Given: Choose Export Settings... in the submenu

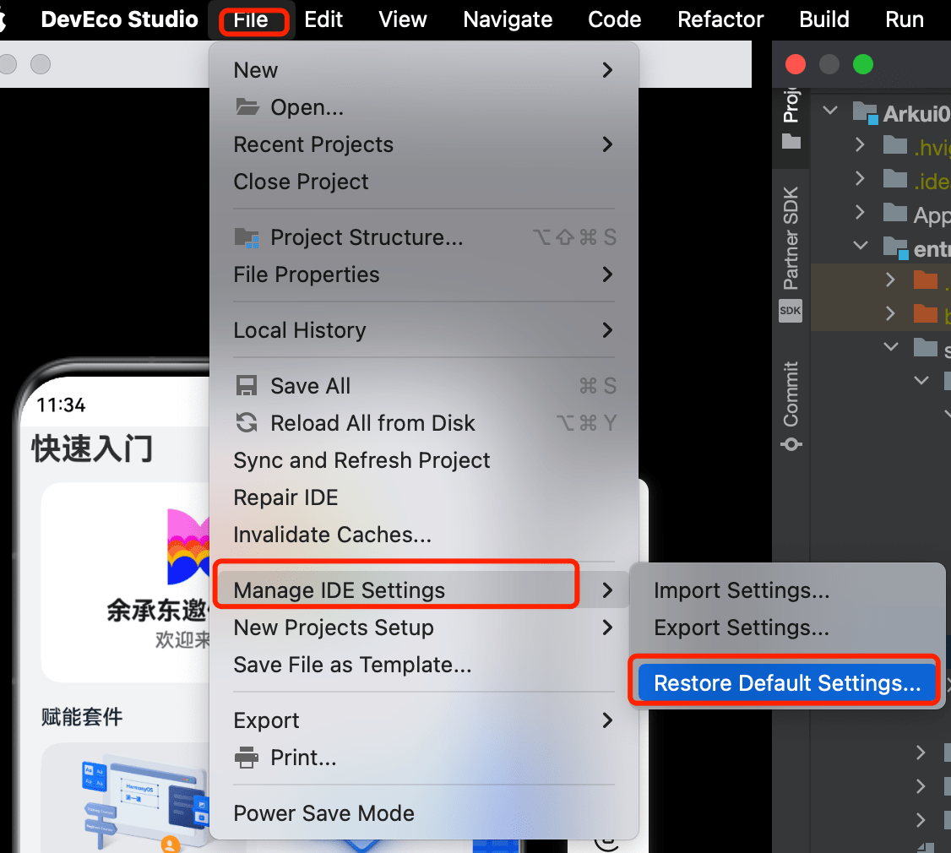Looking at the screenshot, I should pyautogui.click(x=786, y=628).
